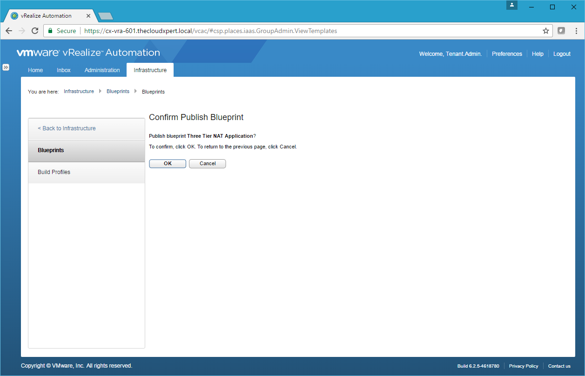
Task: Open the Blueprints breadcrumb link
Action: point(118,92)
